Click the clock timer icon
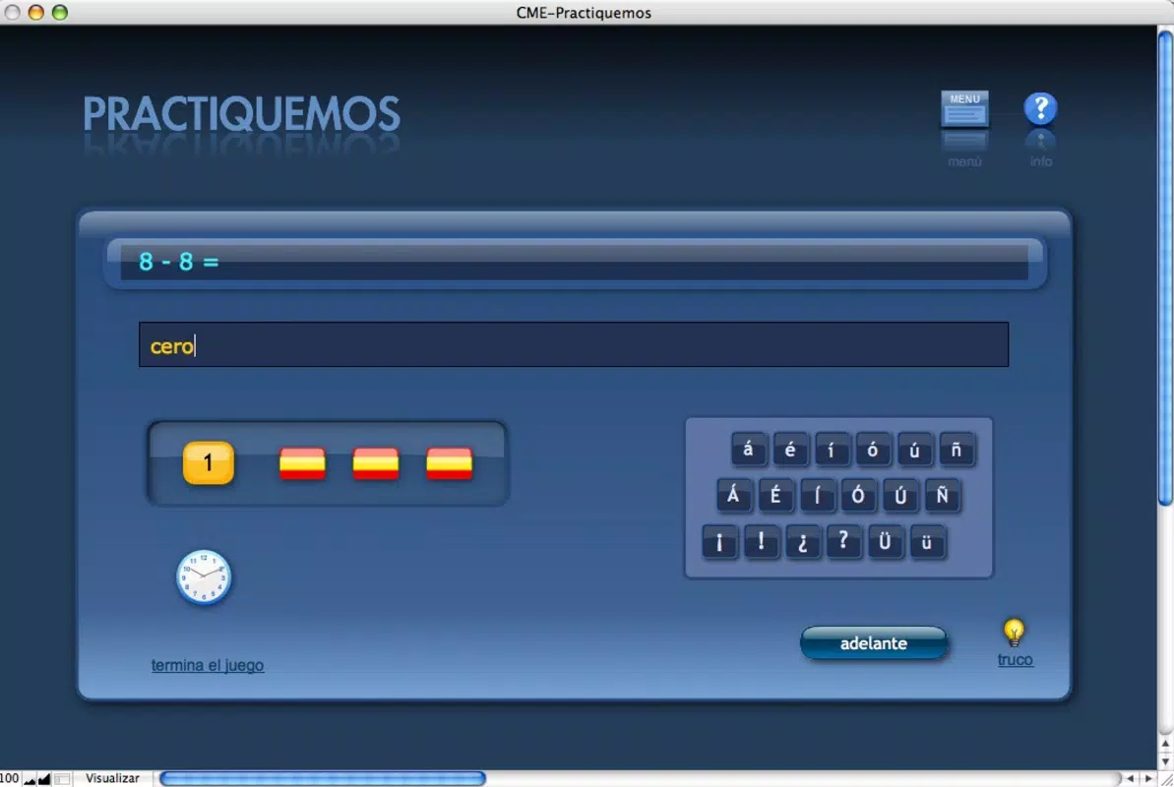The image size is (1174, 787). click(x=204, y=576)
